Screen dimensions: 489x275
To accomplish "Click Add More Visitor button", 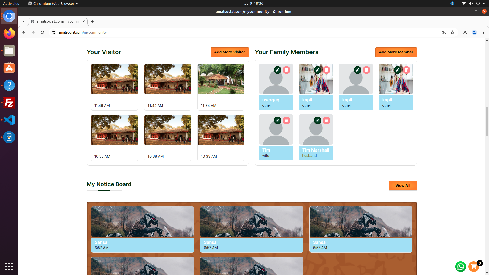I will 229,52.
